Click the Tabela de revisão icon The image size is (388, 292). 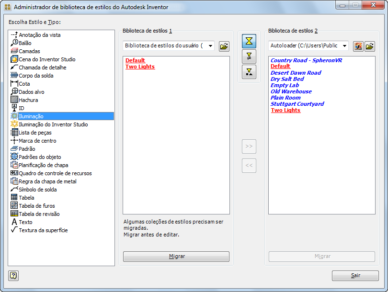click(x=14, y=213)
